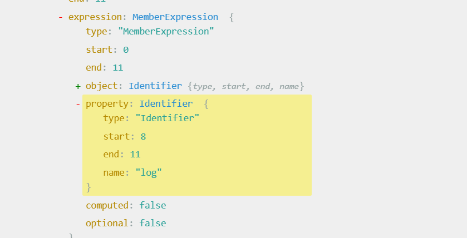
Task: Click the blue MemberExpression node type name
Action: coord(175,17)
